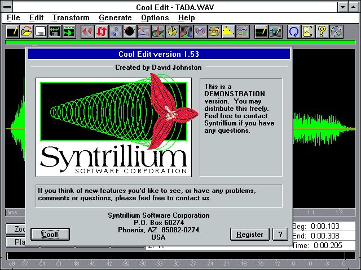
Task: Click the yellow scroll script icon
Action: 309,31
